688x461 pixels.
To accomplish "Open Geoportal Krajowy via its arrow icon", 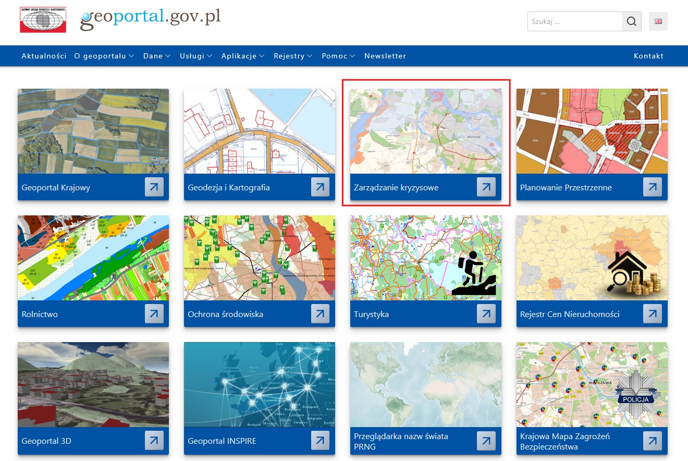I will point(154,188).
